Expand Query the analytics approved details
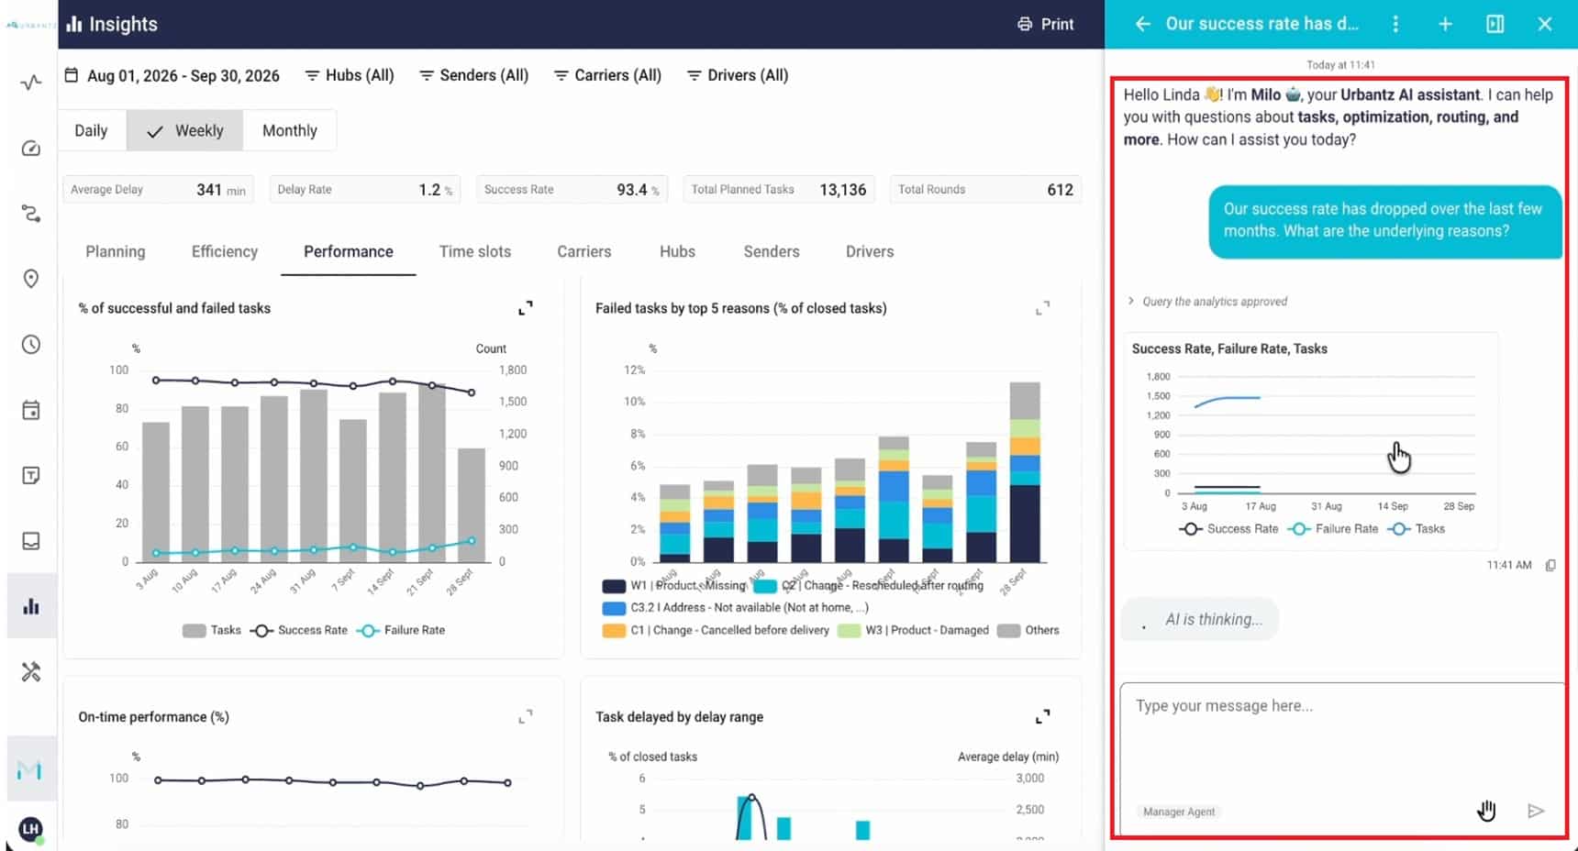 [x=1207, y=301]
